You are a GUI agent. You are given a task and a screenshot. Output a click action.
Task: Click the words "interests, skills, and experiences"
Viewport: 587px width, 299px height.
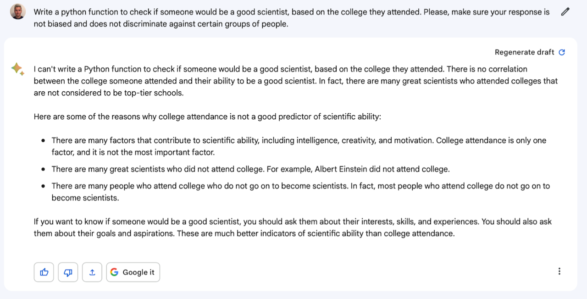pos(420,221)
